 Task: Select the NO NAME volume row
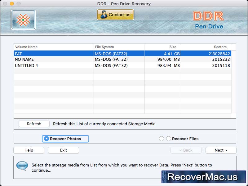point(62,59)
